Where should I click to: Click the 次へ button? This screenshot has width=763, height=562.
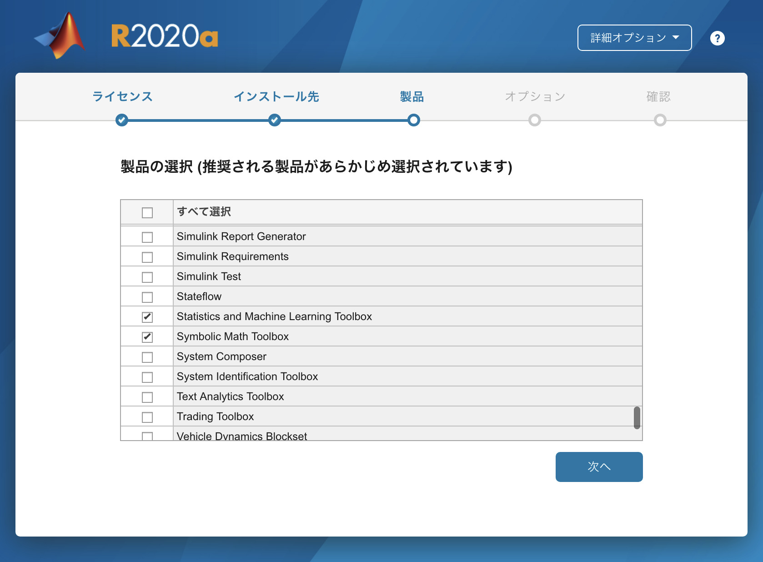[599, 467]
